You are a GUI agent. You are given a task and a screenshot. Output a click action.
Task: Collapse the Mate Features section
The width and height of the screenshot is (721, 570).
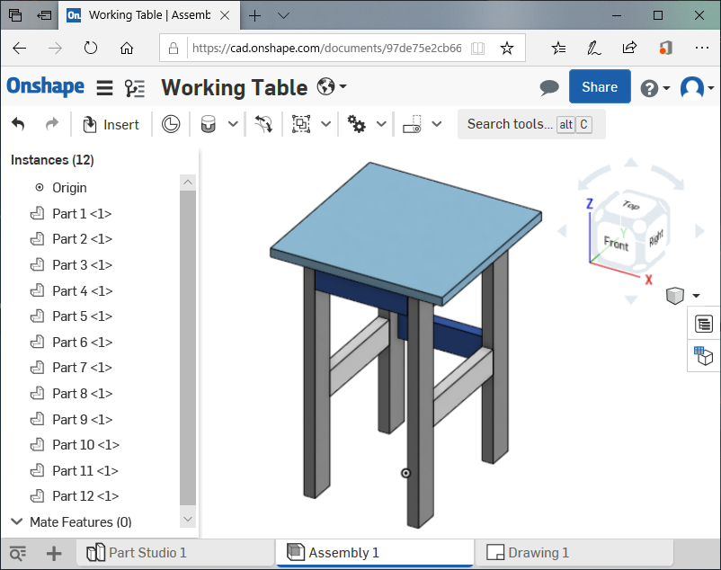click(x=17, y=521)
